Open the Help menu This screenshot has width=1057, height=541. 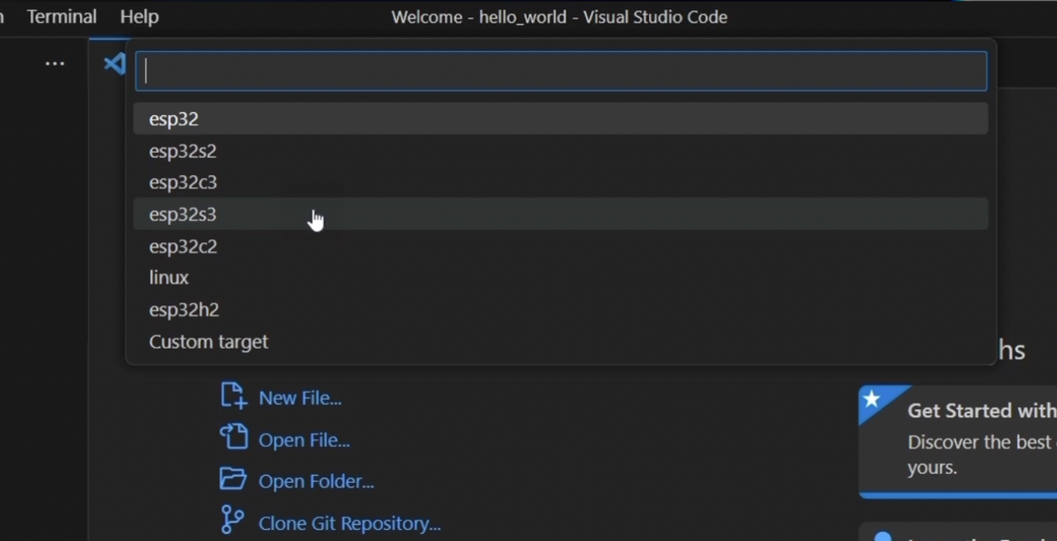pos(139,16)
